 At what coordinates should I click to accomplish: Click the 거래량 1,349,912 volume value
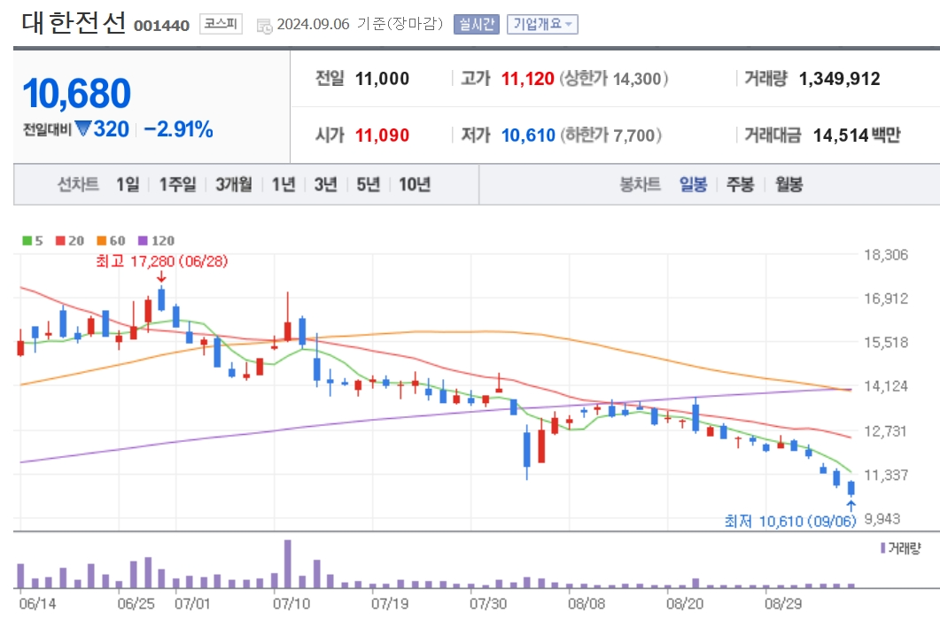click(839, 79)
